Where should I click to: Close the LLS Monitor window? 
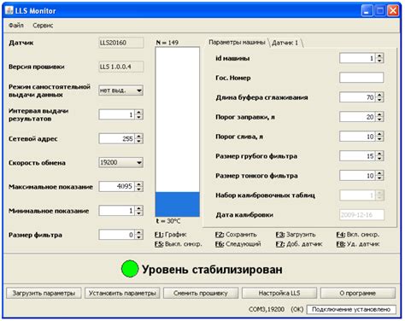[x=393, y=10]
